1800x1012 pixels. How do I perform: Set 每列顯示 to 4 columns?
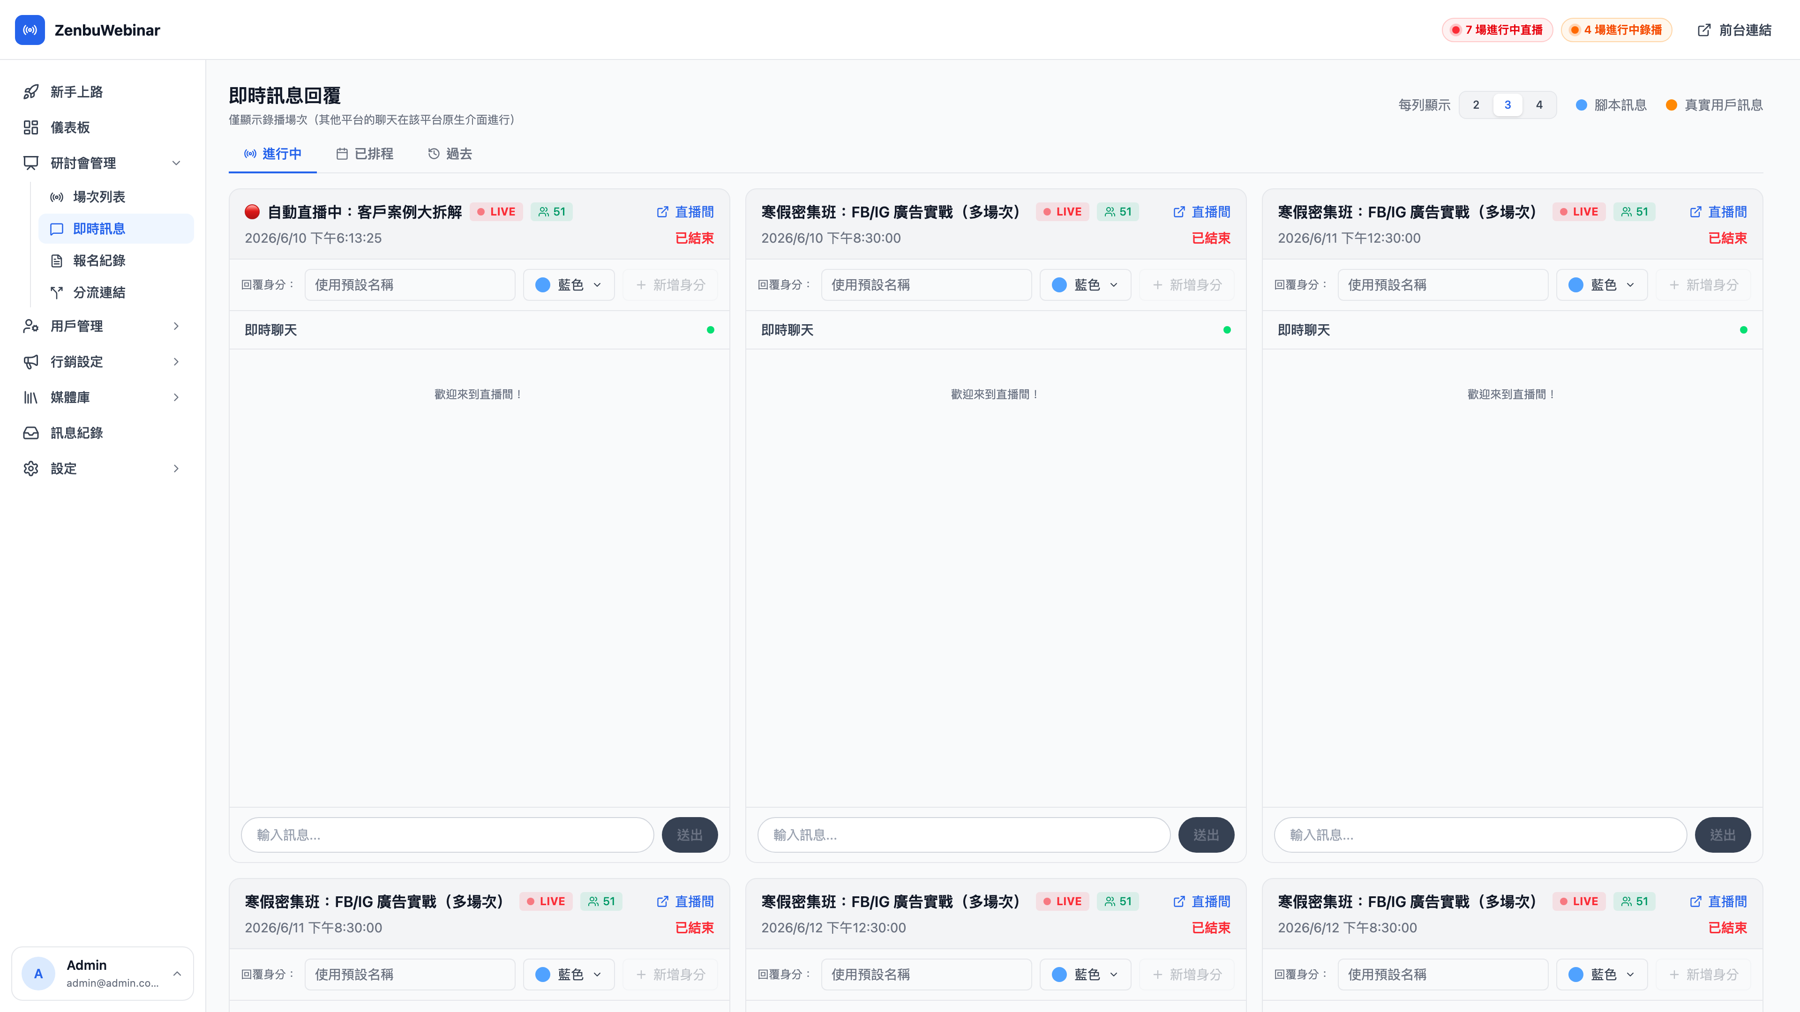point(1539,105)
